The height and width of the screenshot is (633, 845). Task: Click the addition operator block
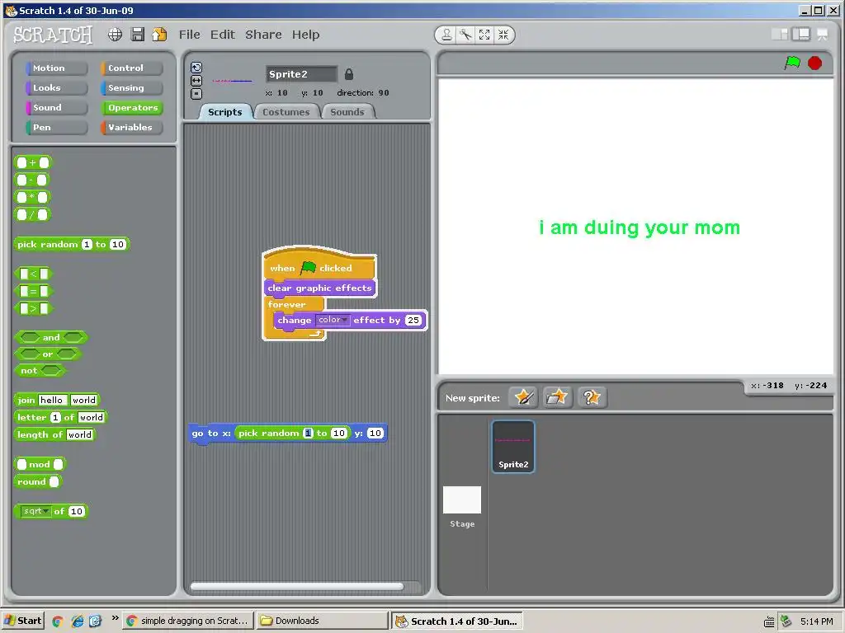32,162
